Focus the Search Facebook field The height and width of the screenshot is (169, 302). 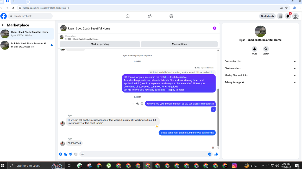click(30, 16)
